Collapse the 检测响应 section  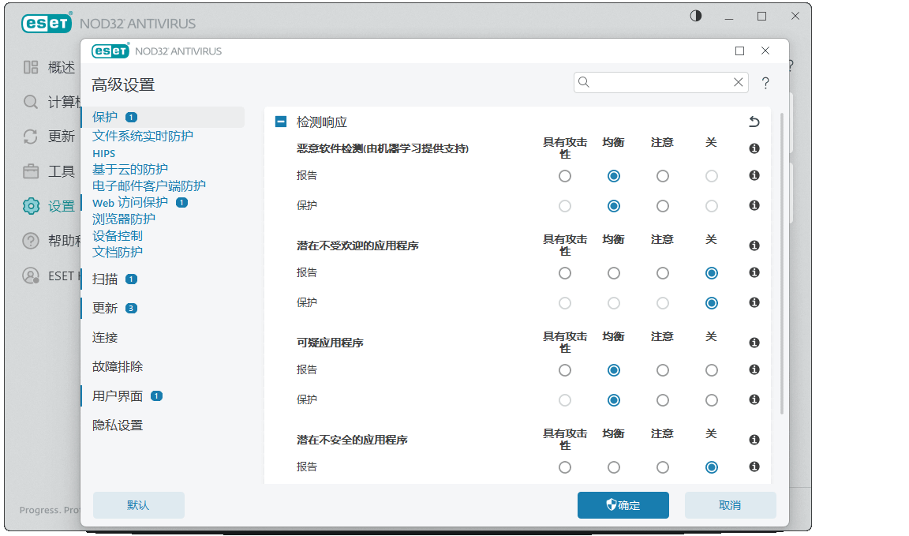click(281, 122)
